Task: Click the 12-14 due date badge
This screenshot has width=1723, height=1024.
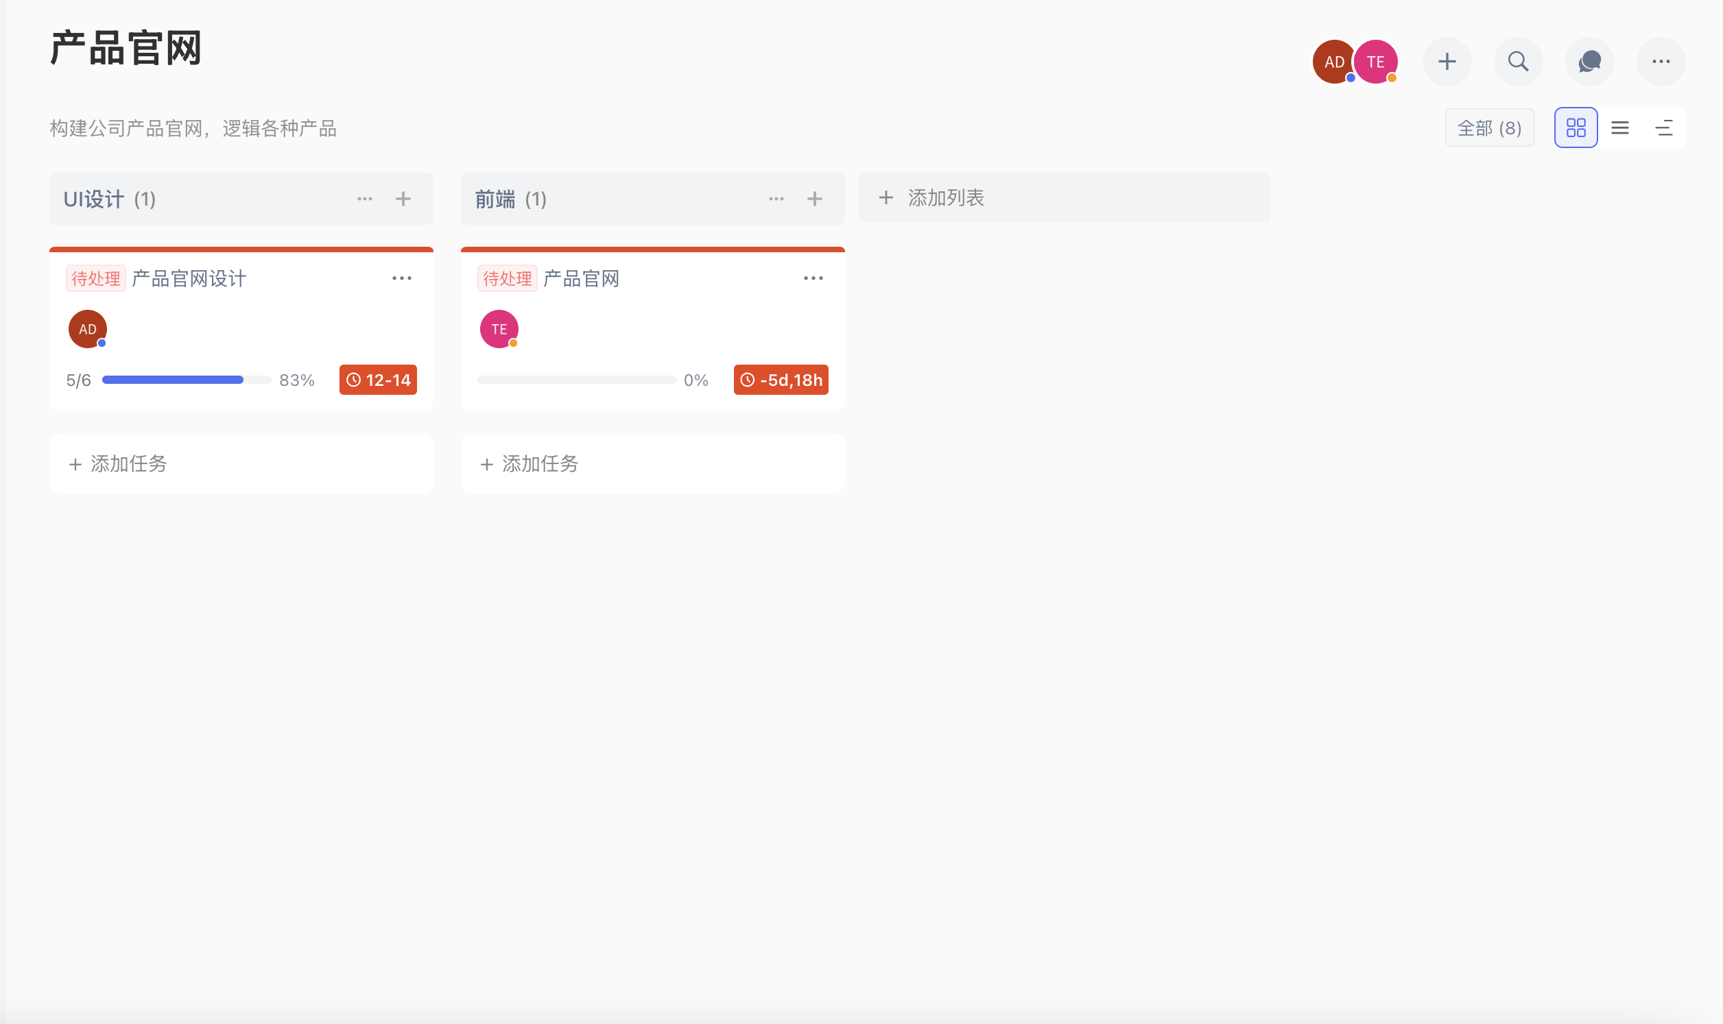Action: (379, 380)
